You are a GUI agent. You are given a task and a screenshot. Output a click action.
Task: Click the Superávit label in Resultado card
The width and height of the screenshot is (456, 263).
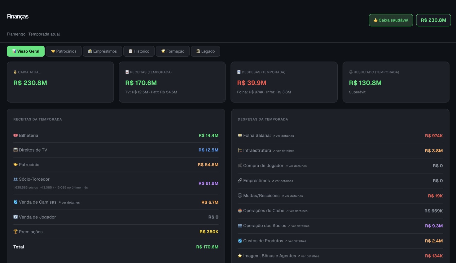(x=357, y=92)
